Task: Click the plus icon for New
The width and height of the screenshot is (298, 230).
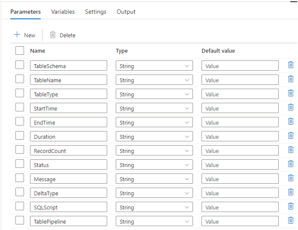Action: (x=17, y=35)
